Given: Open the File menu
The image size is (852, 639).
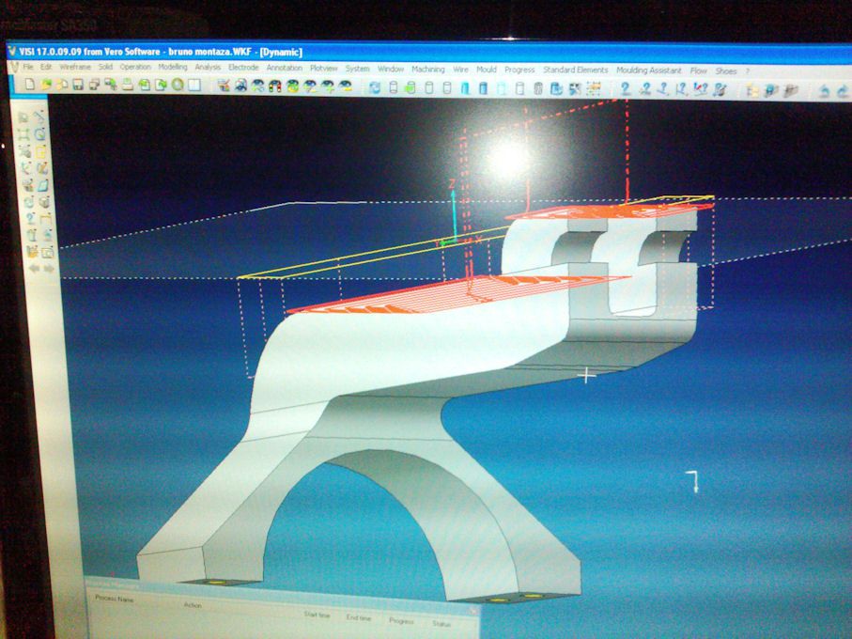Looking at the screenshot, I should [x=28, y=67].
